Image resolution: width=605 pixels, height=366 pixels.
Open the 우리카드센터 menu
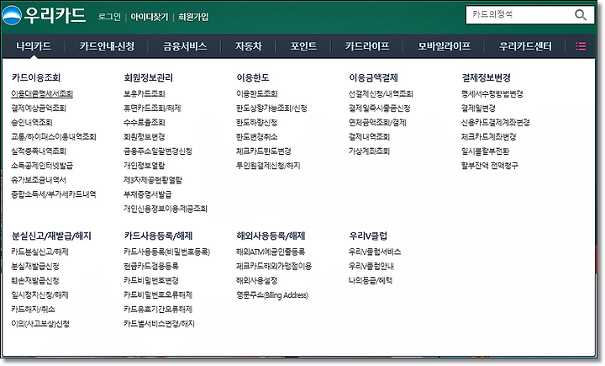tap(525, 46)
